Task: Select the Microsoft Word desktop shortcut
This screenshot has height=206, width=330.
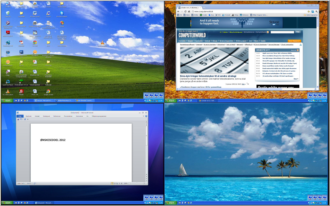Action: (35, 14)
